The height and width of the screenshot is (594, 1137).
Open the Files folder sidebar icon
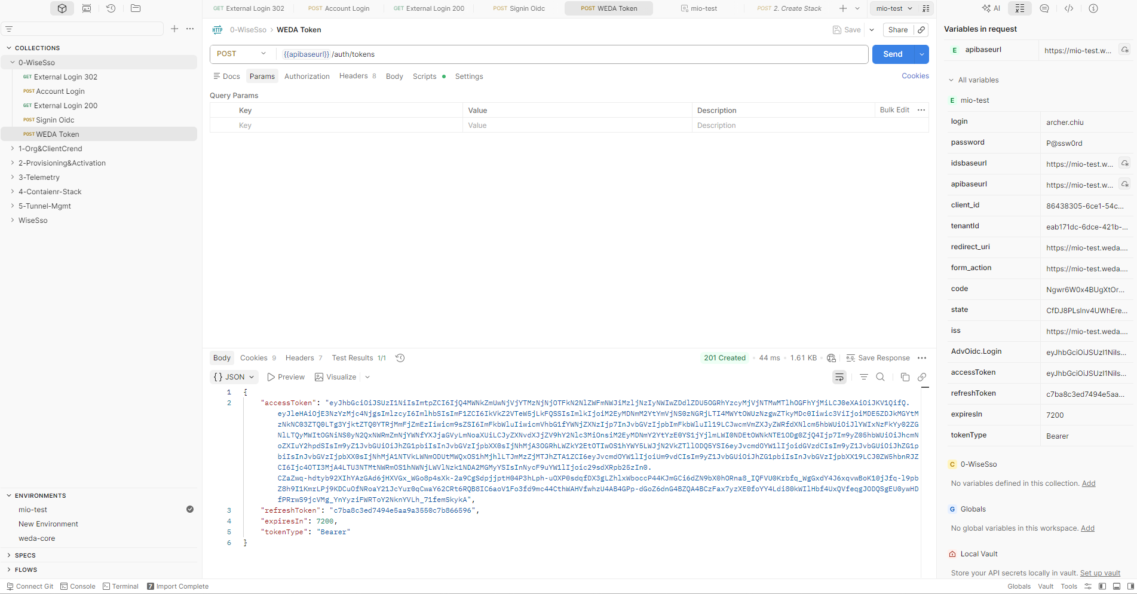(x=136, y=8)
